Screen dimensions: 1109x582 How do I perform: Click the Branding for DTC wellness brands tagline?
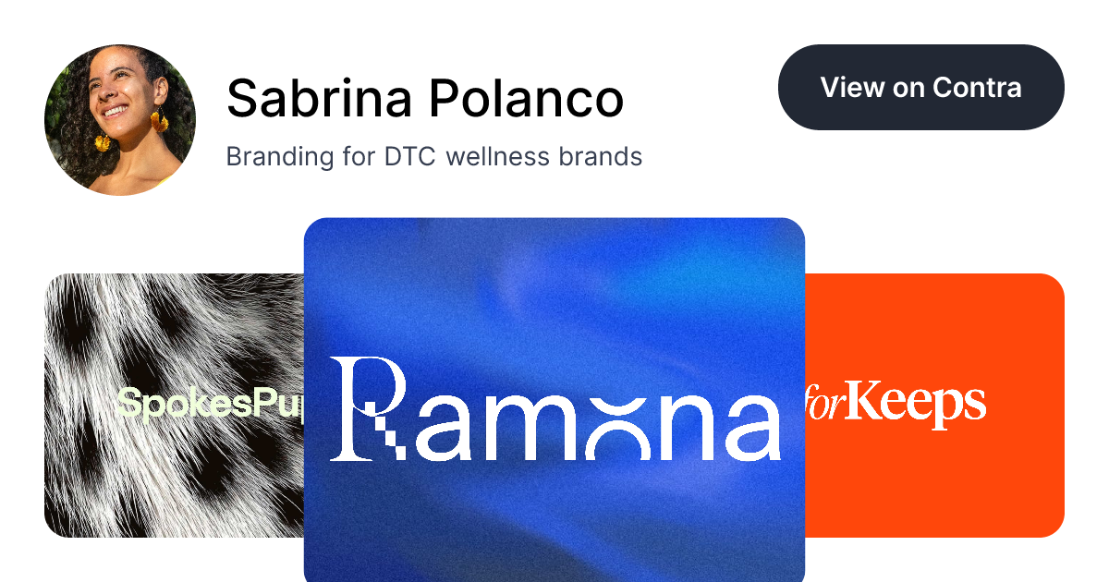(x=434, y=156)
